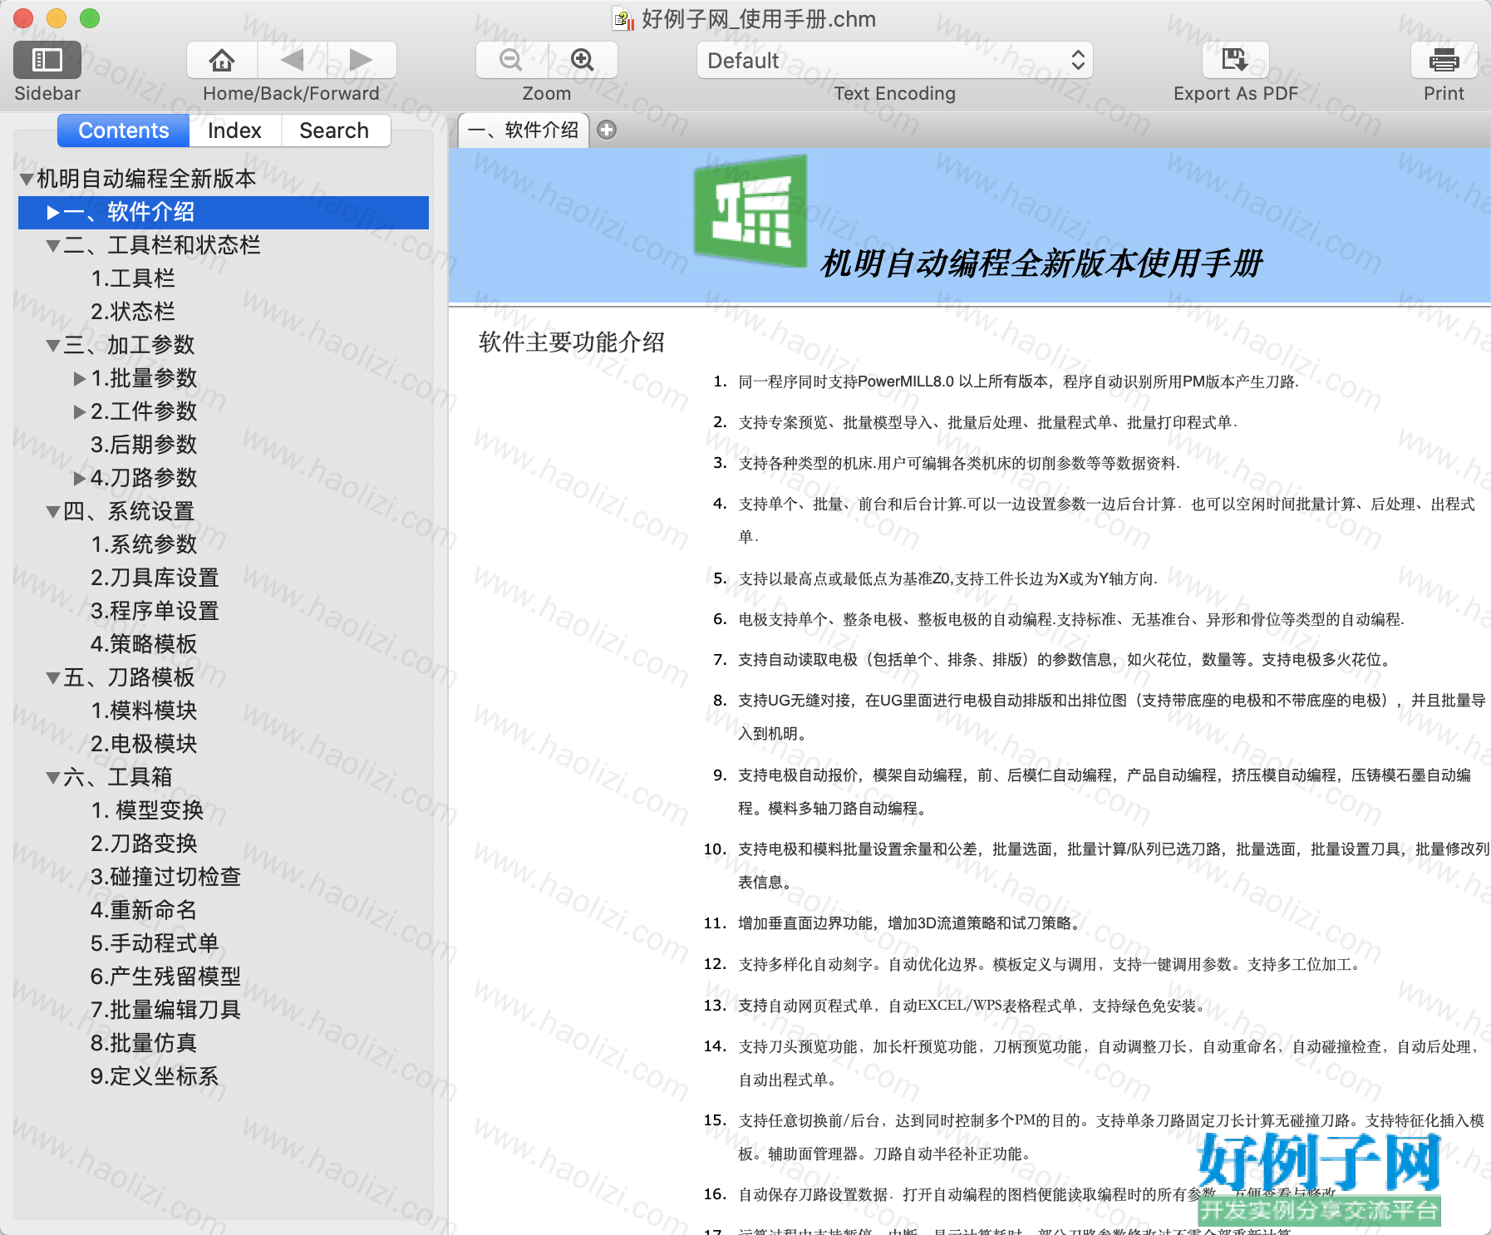Open the 5.手动程式单 topic
Viewport: 1491px width, 1235px height.
(x=155, y=943)
